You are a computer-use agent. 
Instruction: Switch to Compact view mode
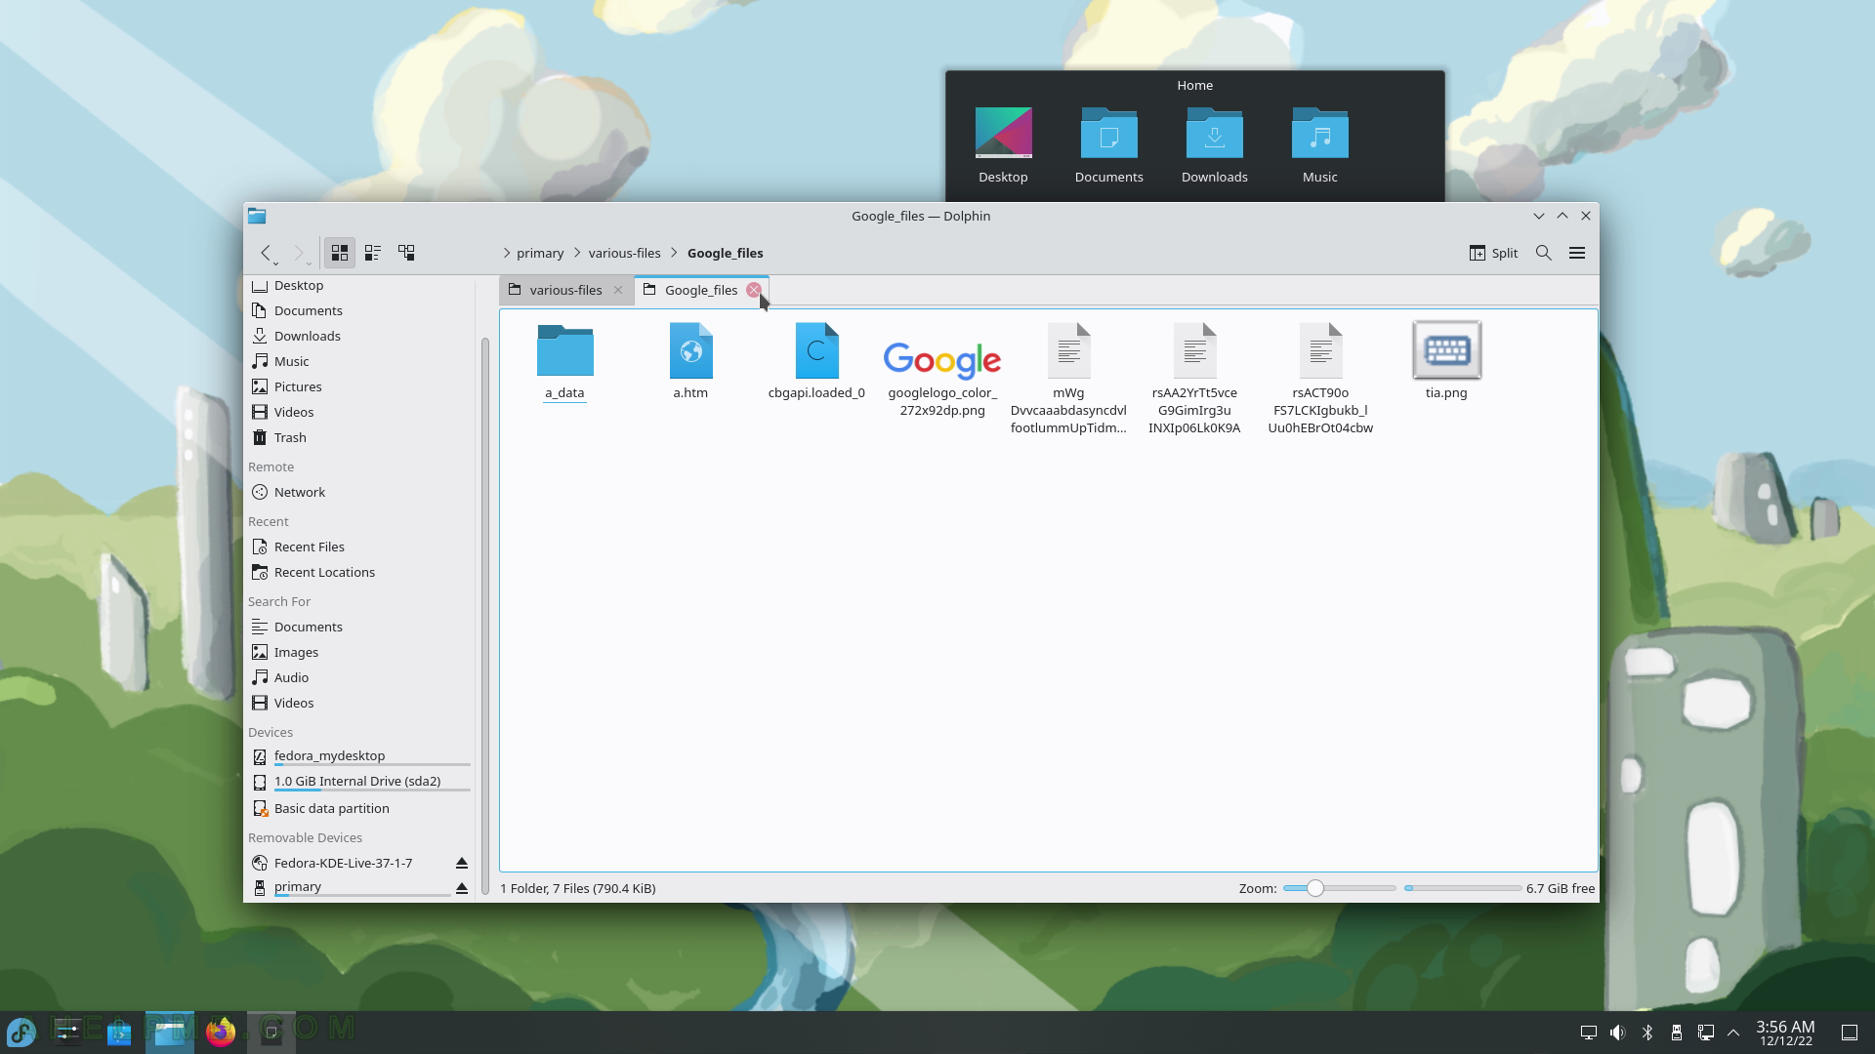click(x=373, y=253)
